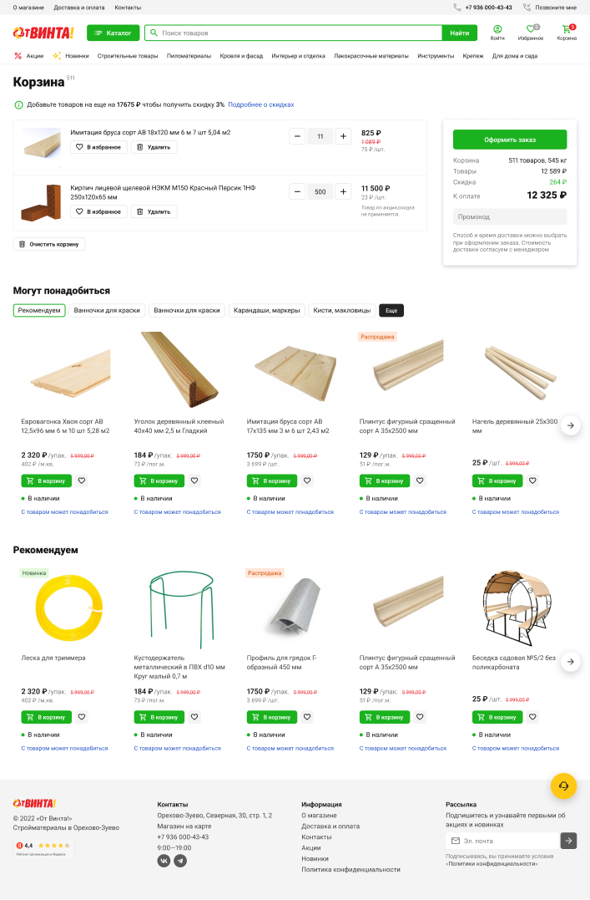The height and width of the screenshot is (900, 590).
Task: Favorite the Нагель деревянный product heart
Action: coord(532,481)
